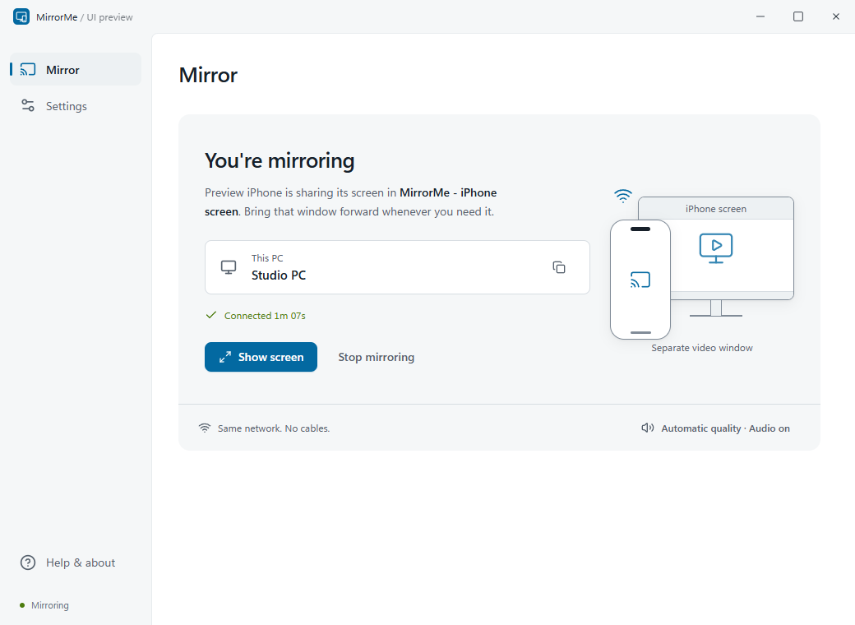Screen dimensions: 855x625
Task: Click the iPhone screen window title in illustration
Action: pyautogui.click(x=716, y=209)
